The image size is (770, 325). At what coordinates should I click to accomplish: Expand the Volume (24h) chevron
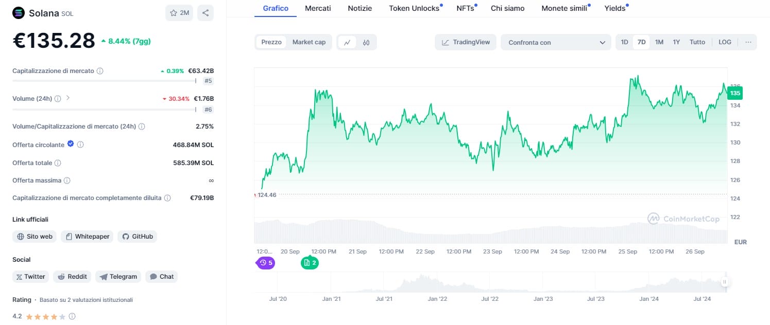click(x=68, y=98)
